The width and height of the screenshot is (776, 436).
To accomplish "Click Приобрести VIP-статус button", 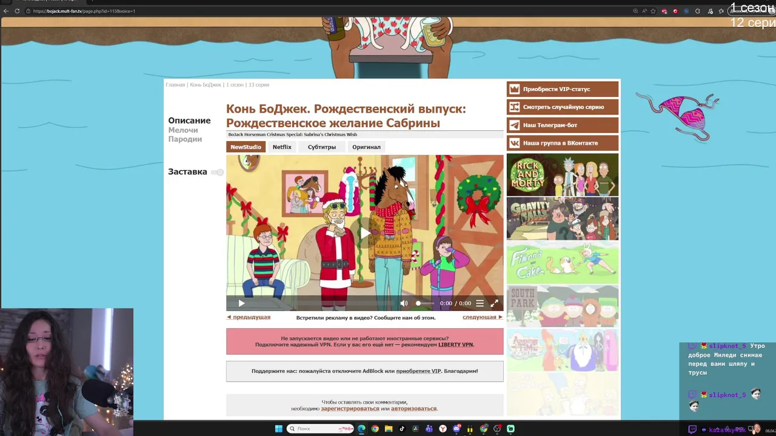I will 563,89.
